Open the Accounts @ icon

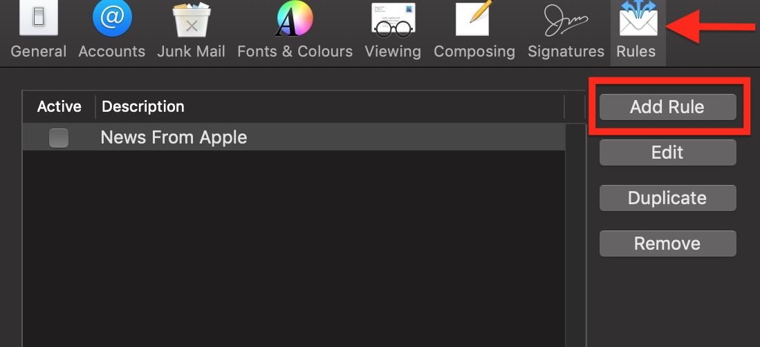pos(111,19)
